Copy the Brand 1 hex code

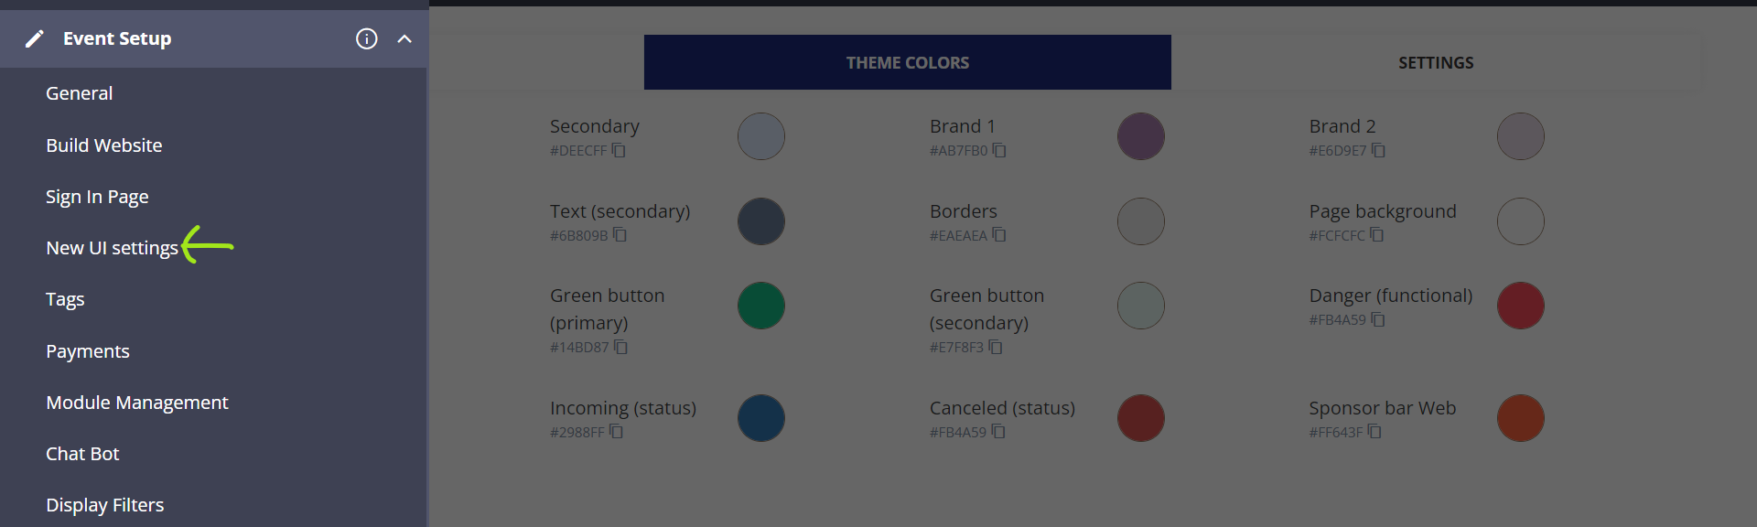tap(999, 150)
